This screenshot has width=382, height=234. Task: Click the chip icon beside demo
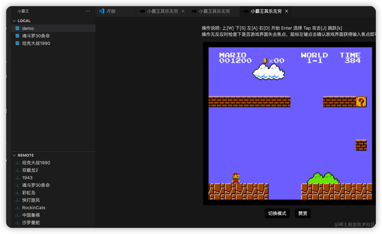pos(17,28)
